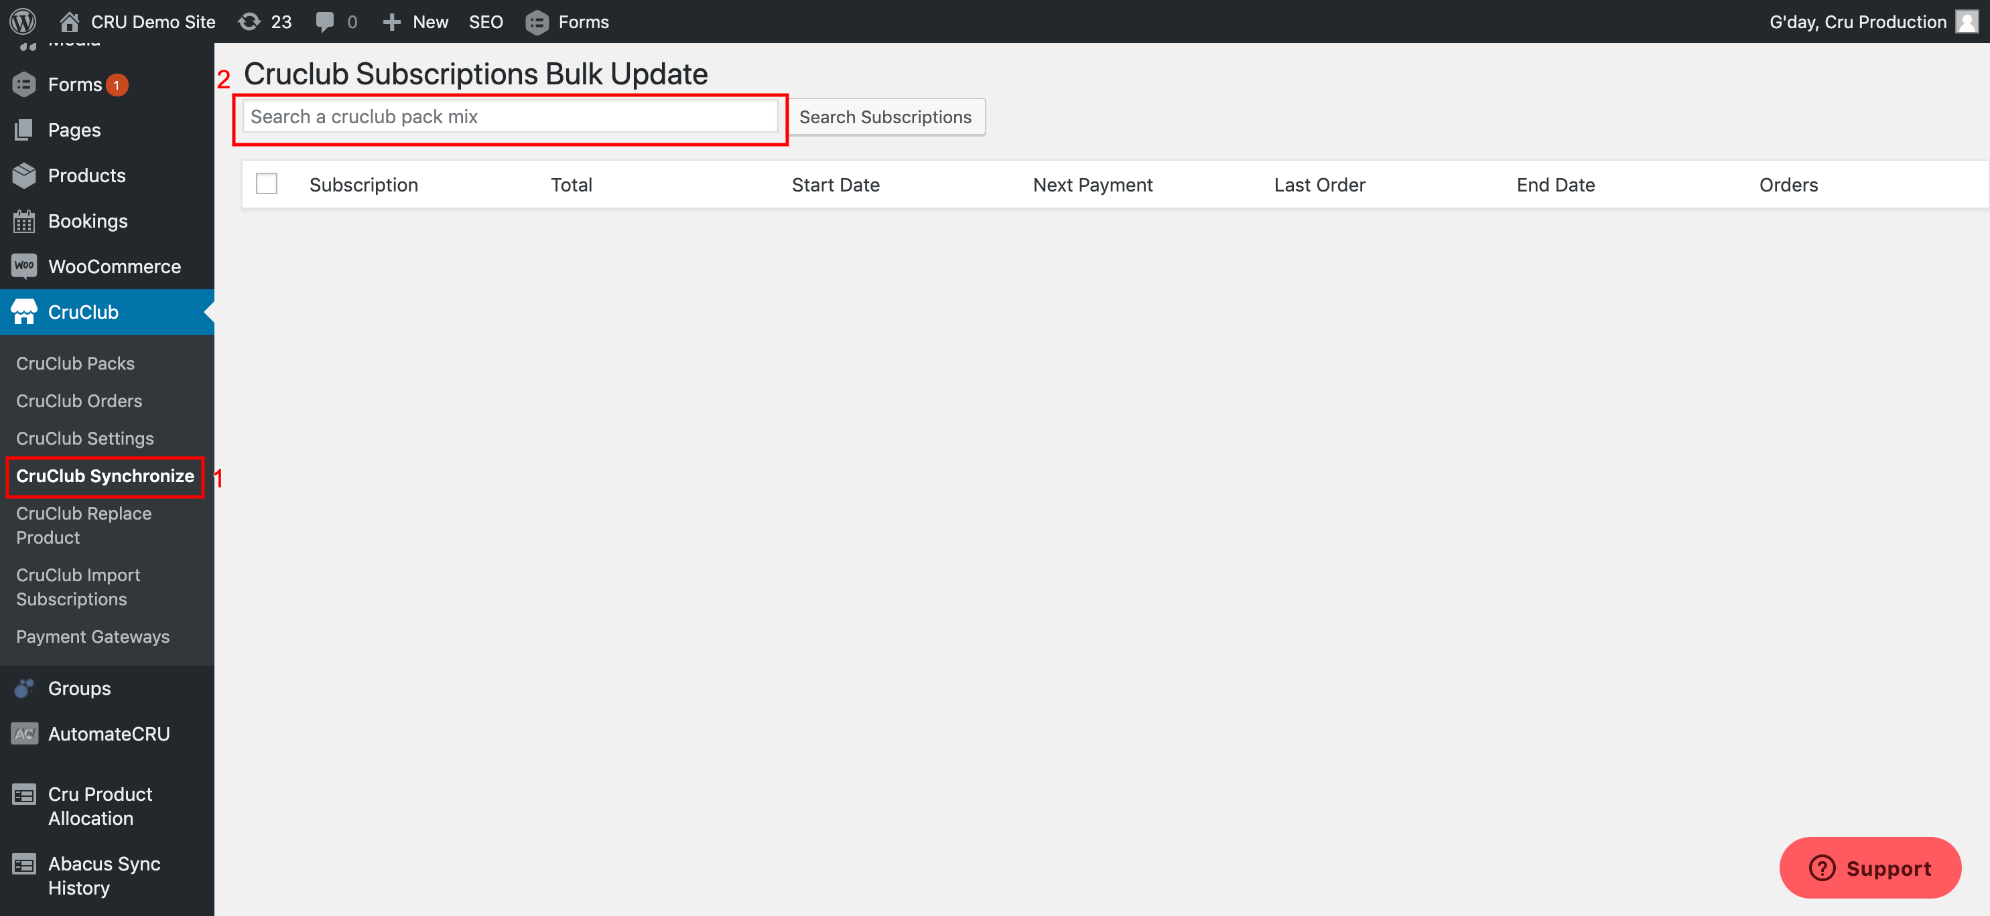Click the AutomateCRU icon

coord(24,733)
